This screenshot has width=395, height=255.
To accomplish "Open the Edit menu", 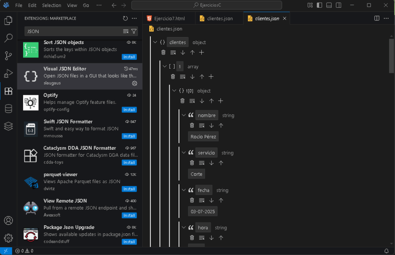I will pyautogui.click(x=32, y=5).
